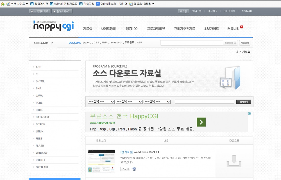Click the ad info icon
Image resolution: width=281 pixels, height=180 pixels.
[x=249, y=114]
